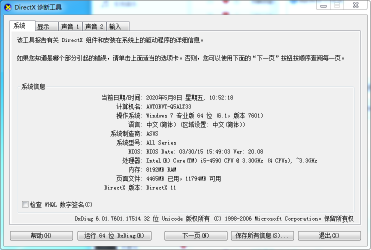This screenshot has height=250, width=371.
Task: Click the DirectX 版本 field label
Action: [123, 187]
